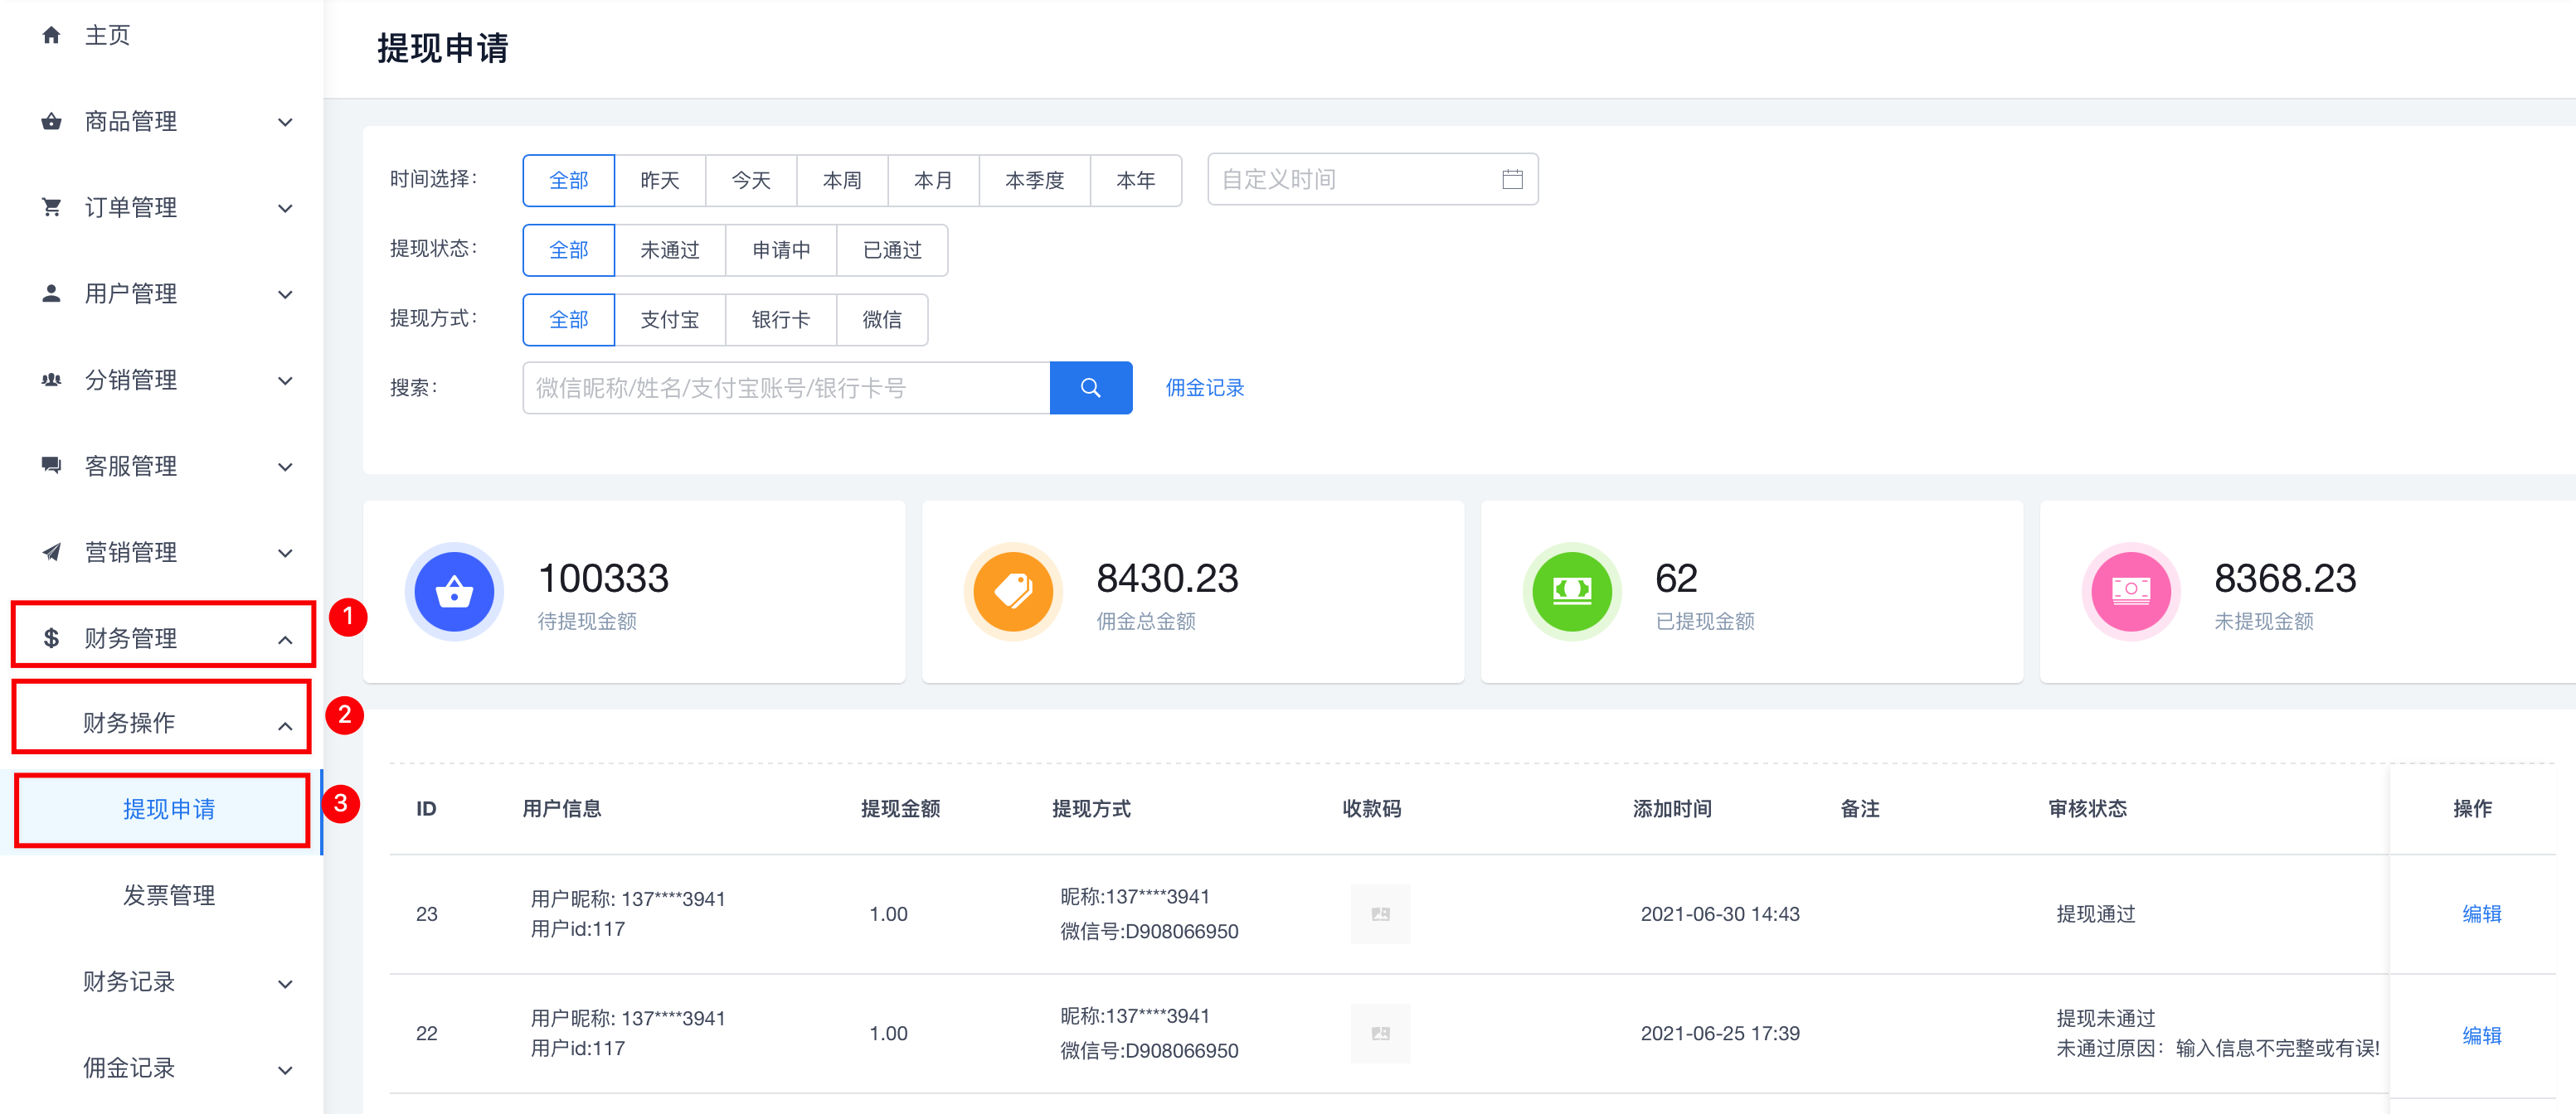Open 收款码 image thumbnail in row 22

[x=1380, y=1034]
